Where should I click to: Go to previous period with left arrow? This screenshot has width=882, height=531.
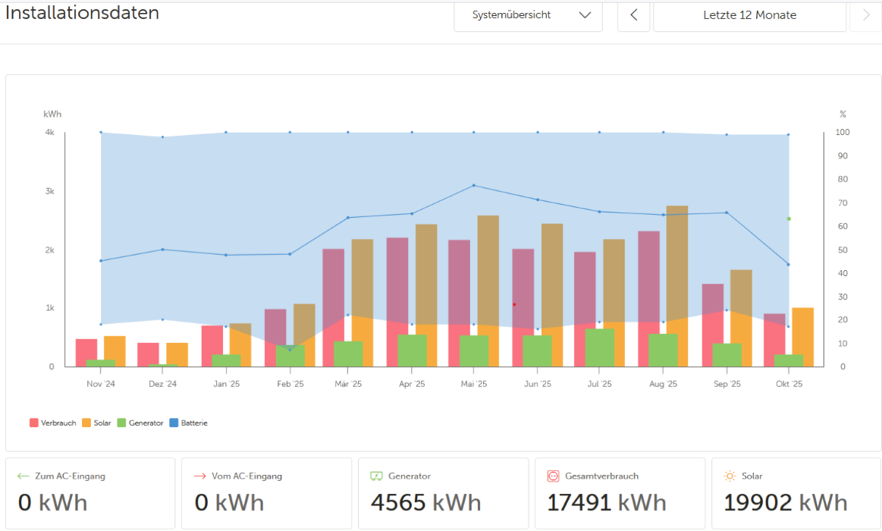pos(633,15)
